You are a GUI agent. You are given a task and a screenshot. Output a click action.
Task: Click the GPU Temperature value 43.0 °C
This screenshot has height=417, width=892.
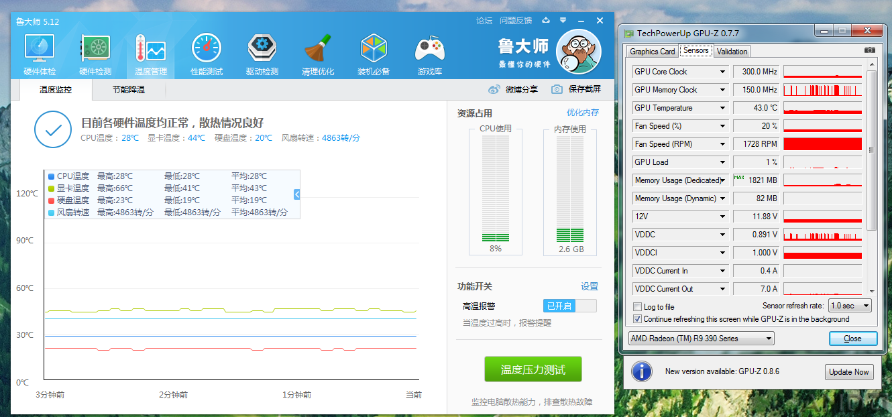coord(757,108)
